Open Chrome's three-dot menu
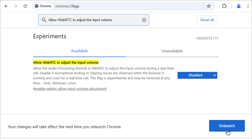 248,6
